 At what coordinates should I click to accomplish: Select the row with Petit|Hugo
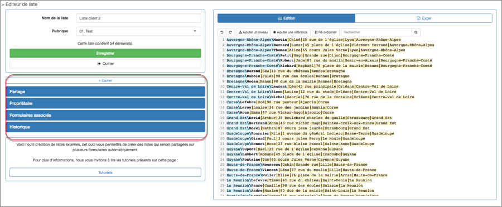point(310,55)
